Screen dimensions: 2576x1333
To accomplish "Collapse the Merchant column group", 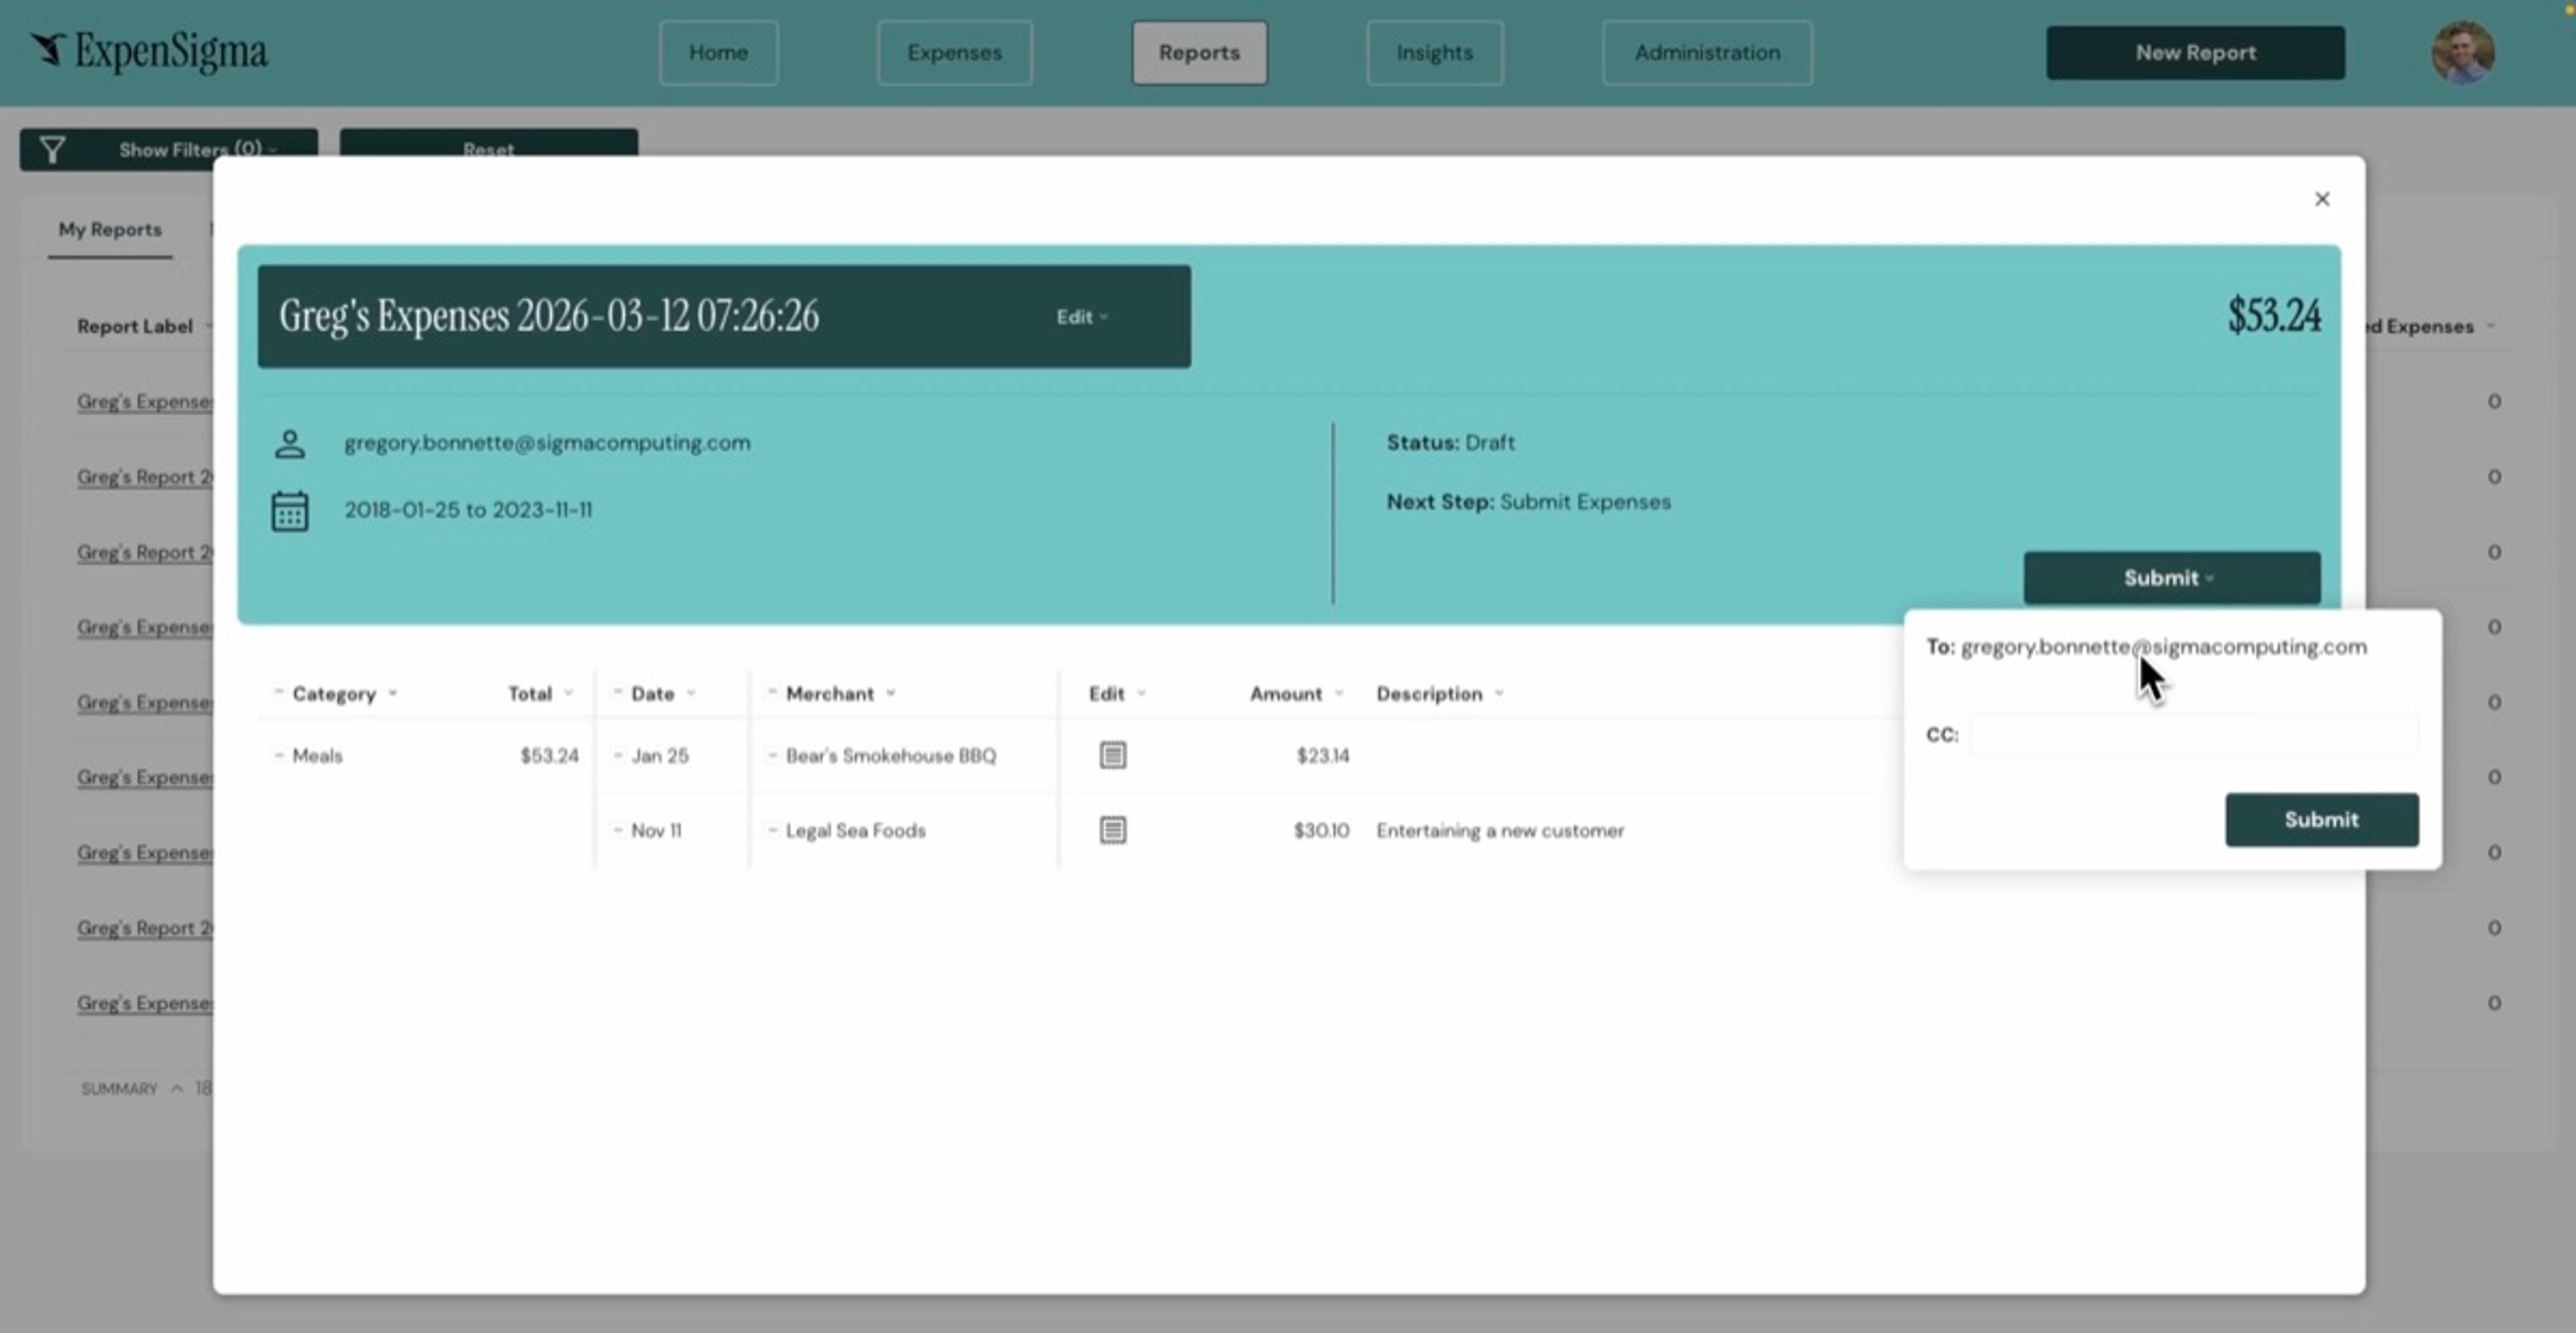I will 772,692.
